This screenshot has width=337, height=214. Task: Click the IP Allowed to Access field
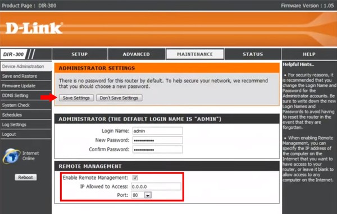click(x=156, y=187)
